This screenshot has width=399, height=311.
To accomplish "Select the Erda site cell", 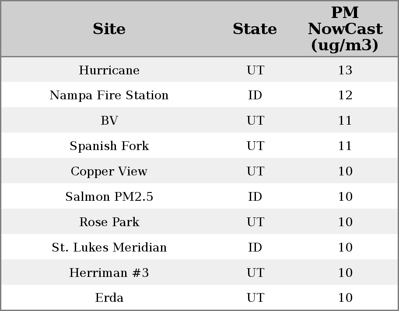I will tap(109, 298).
